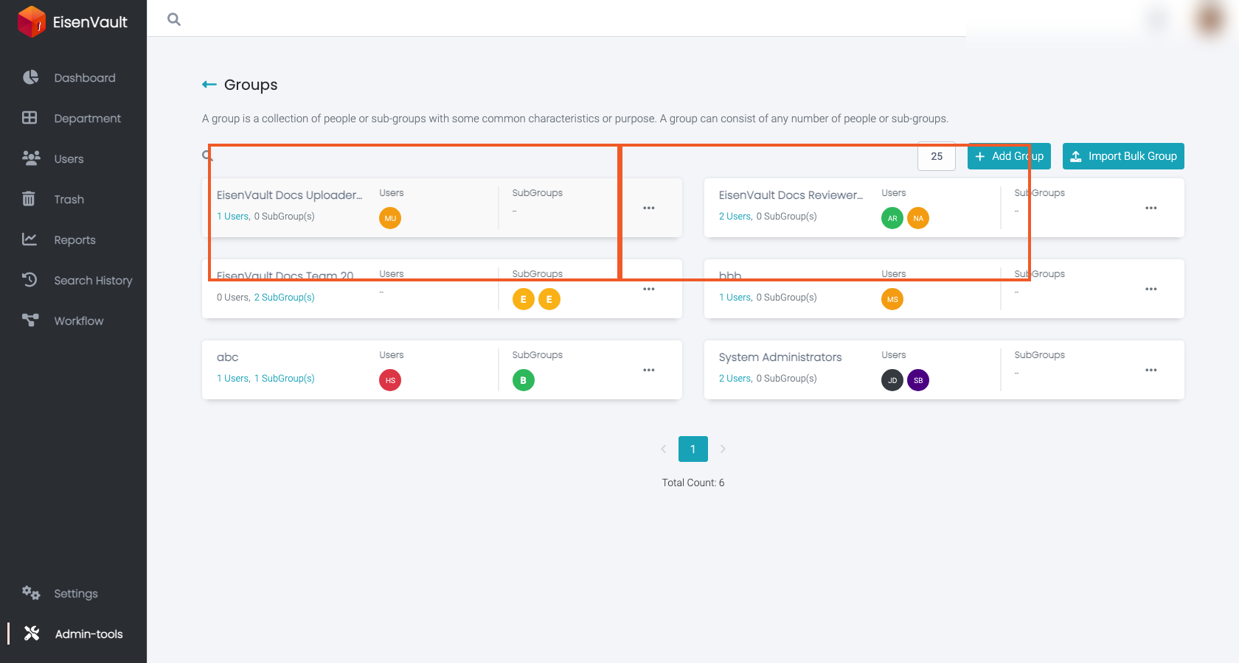This screenshot has width=1239, height=663.
Task: Click the Users people icon in sidebar
Action: point(30,158)
